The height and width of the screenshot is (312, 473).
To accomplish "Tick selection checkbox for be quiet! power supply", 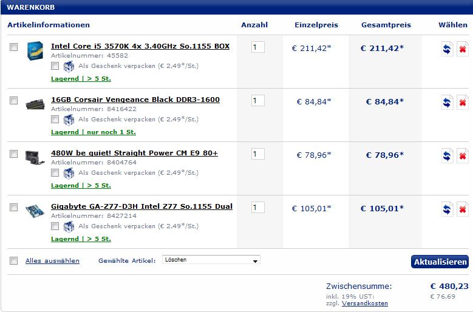I will 13,154.
